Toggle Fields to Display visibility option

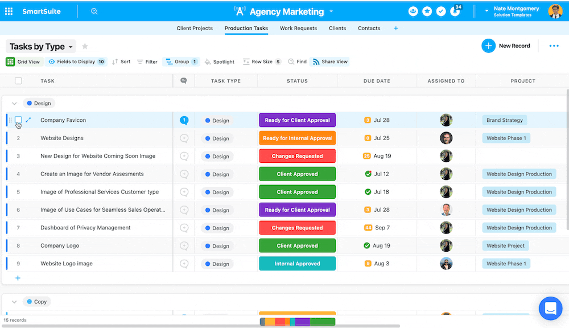76,61
